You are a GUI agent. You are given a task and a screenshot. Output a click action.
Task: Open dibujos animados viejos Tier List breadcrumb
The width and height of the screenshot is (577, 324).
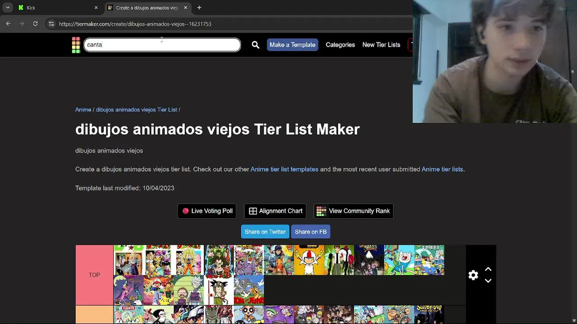pos(136,110)
